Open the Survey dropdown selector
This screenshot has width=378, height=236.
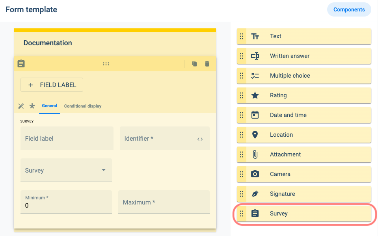[66, 170]
